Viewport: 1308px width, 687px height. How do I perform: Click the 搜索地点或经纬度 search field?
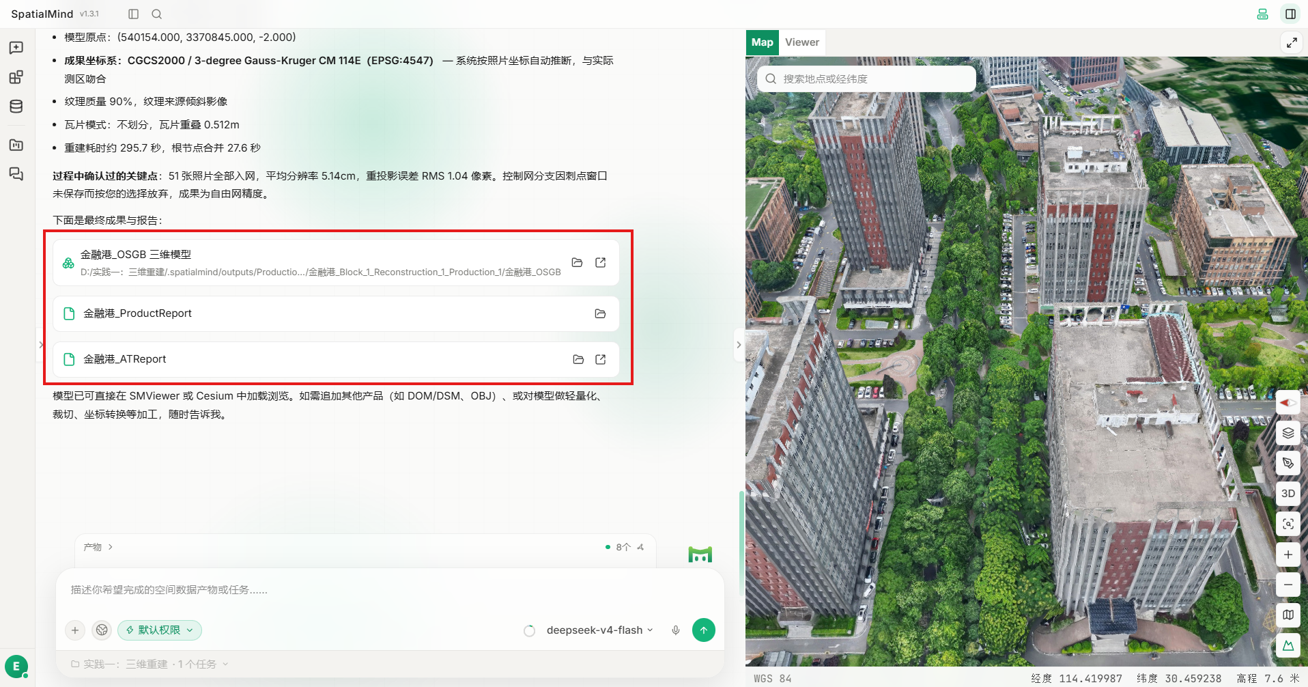point(866,79)
